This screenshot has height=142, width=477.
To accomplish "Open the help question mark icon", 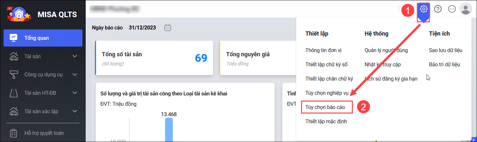I will click(x=438, y=9).
